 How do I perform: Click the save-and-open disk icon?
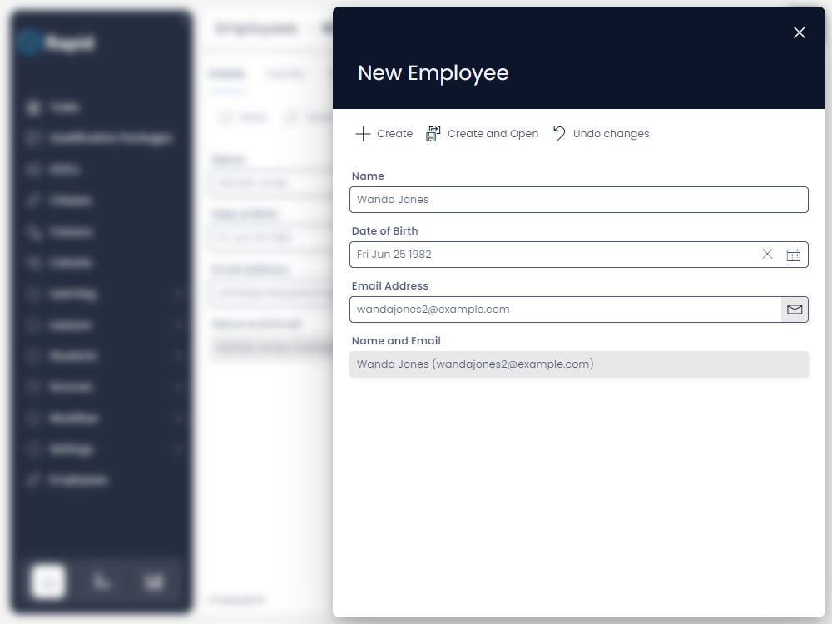(433, 134)
